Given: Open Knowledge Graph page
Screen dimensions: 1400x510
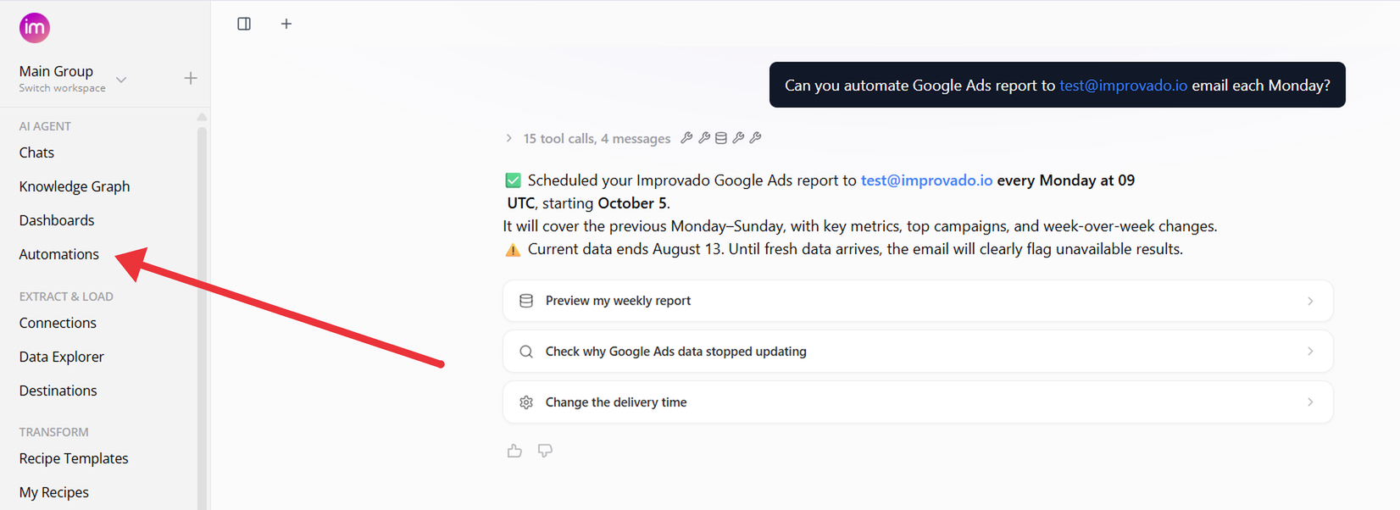Looking at the screenshot, I should [75, 186].
